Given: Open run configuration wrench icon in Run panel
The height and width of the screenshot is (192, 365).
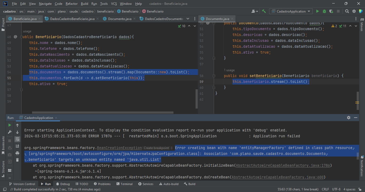Looking at the screenshot, I should pos(10,132).
